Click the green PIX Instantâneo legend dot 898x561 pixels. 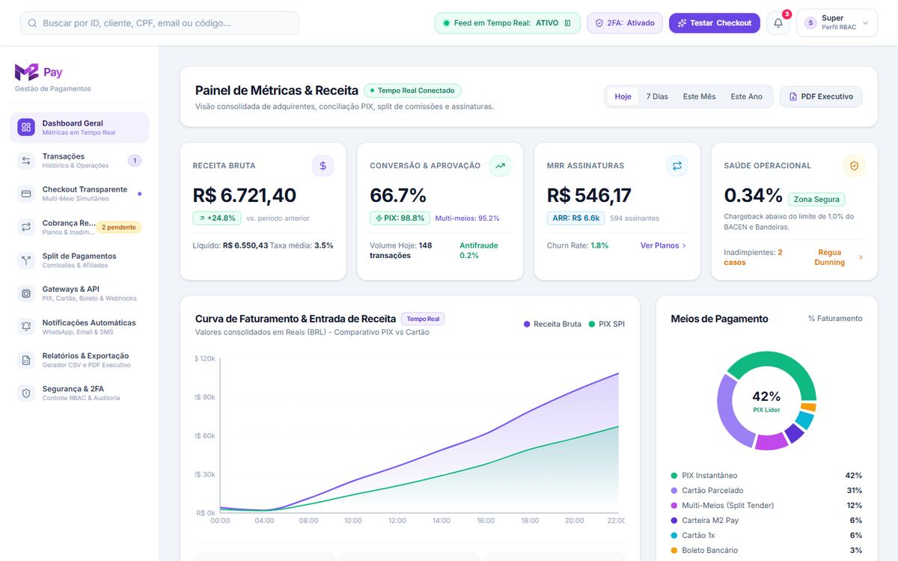[x=674, y=476]
